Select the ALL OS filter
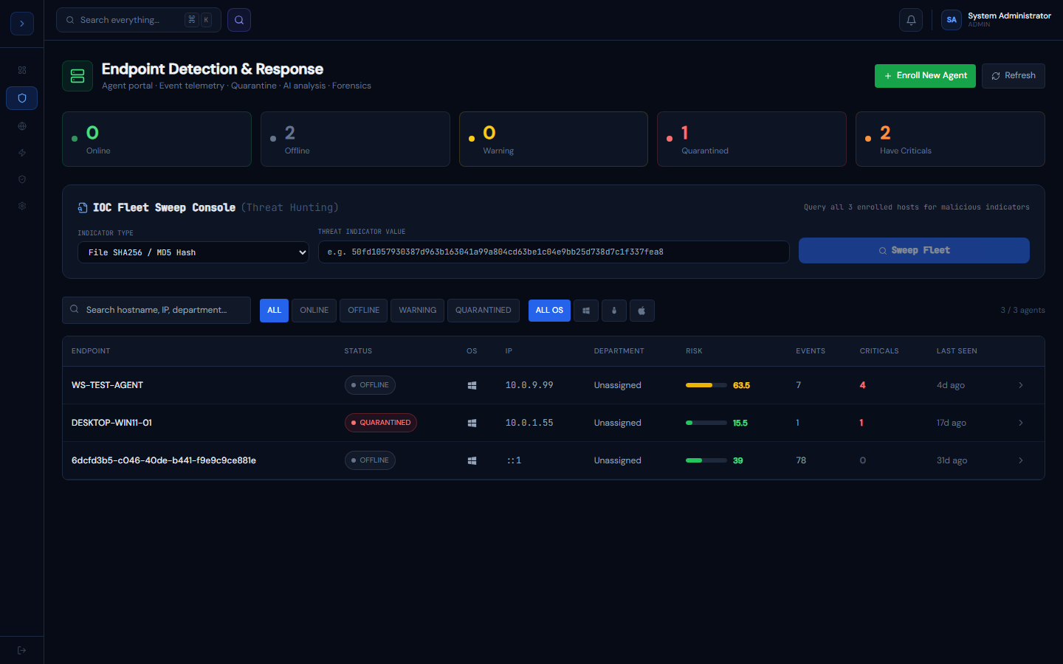This screenshot has height=664, width=1063. (x=549, y=311)
